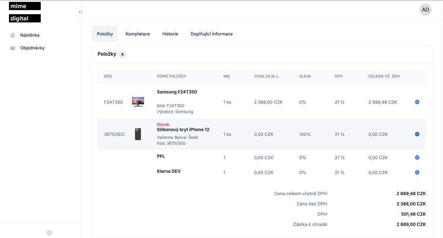Open the Historie tab
This screenshot has width=443, height=238.
coord(170,34)
